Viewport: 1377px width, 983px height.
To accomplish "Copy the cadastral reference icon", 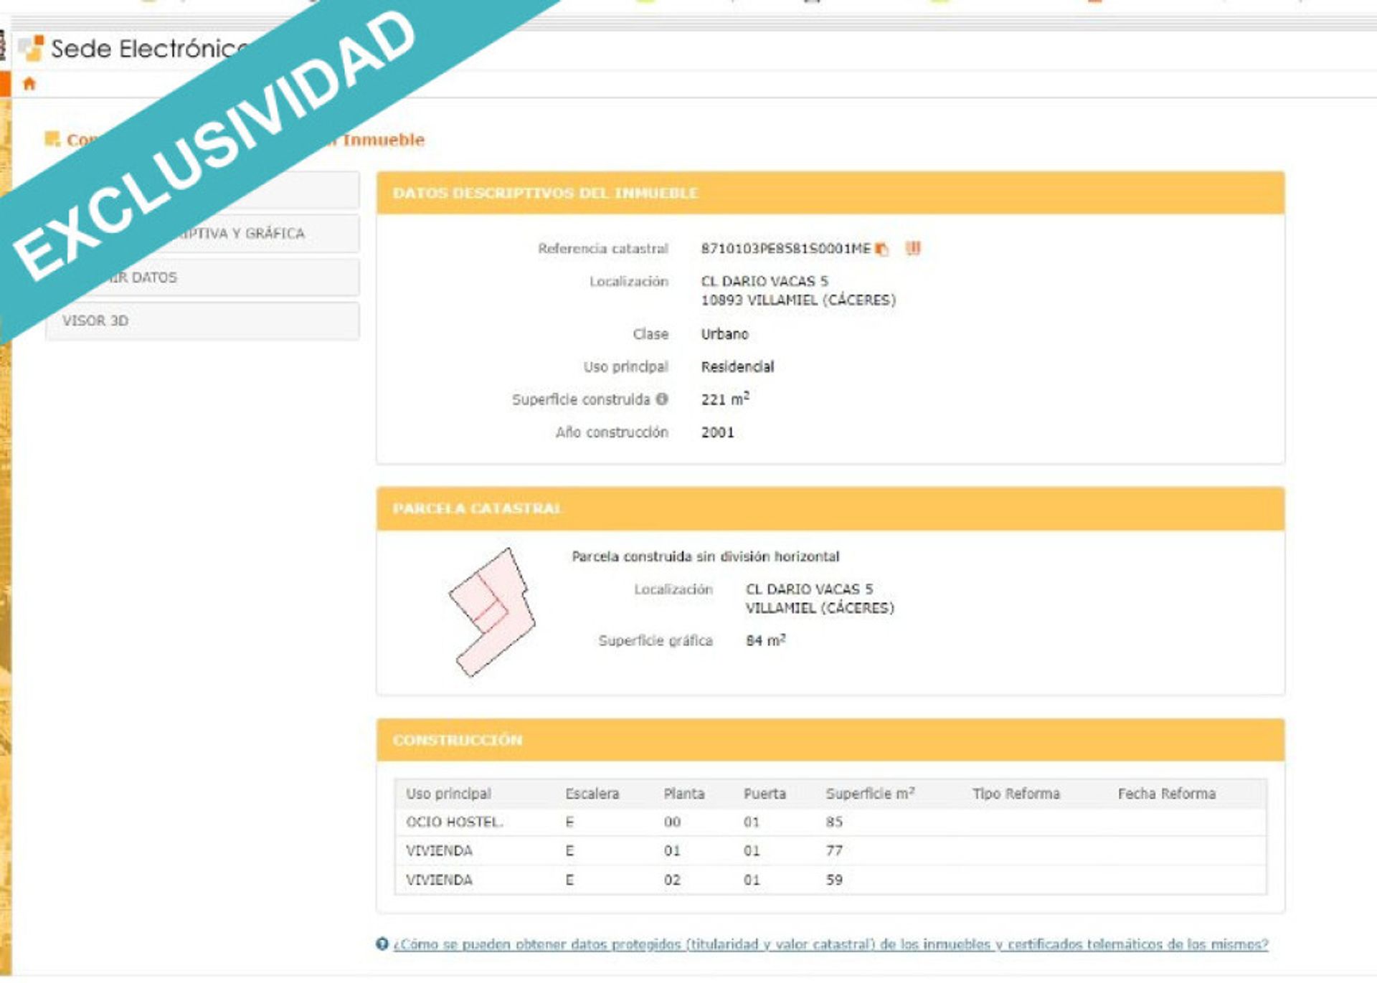I will [882, 249].
